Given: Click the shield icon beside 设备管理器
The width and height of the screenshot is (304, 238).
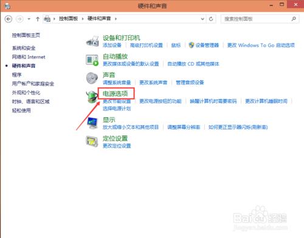Looking at the screenshot, I should tap(192, 45).
